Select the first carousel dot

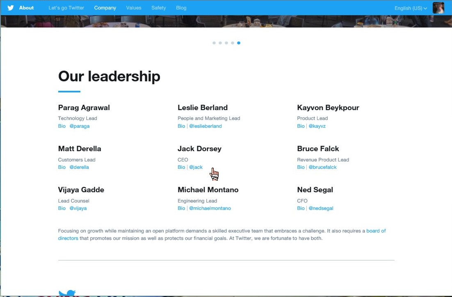click(214, 43)
